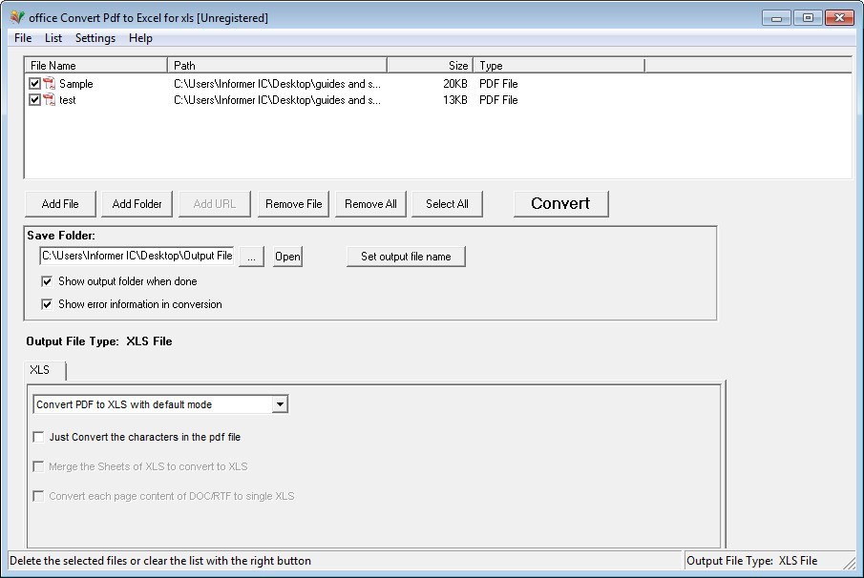Click Remove All to clear the list

click(370, 204)
